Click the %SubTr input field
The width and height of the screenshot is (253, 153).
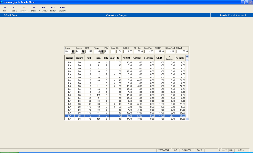pos(182,52)
